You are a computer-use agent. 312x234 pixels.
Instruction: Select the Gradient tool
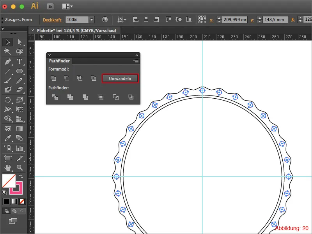coord(19,129)
